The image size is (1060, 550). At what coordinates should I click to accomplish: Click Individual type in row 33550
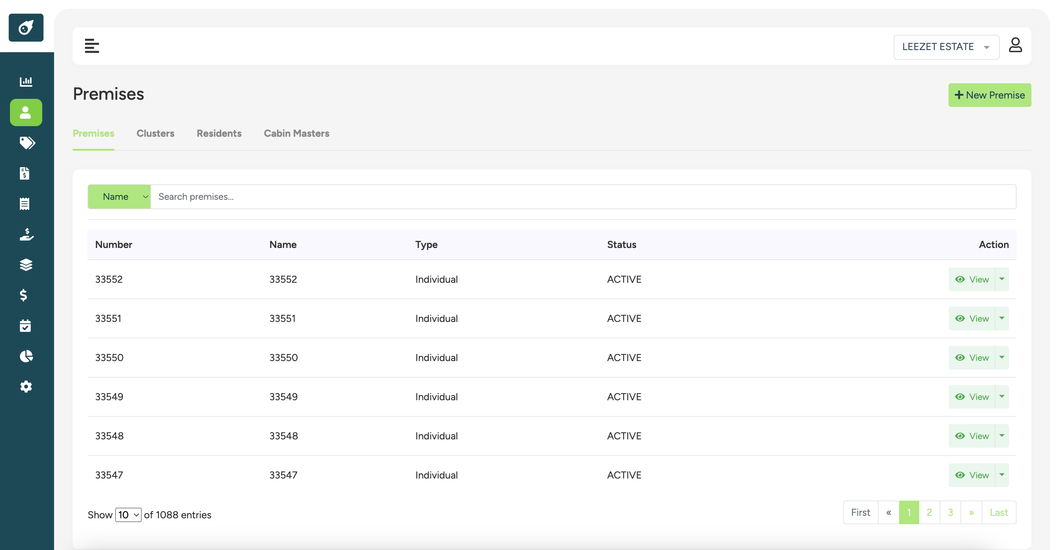coord(436,358)
